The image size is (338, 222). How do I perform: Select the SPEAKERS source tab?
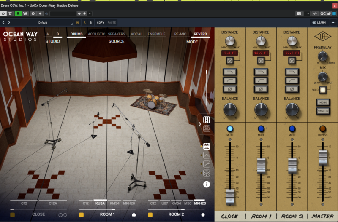pyautogui.click(x=117, y=34)
